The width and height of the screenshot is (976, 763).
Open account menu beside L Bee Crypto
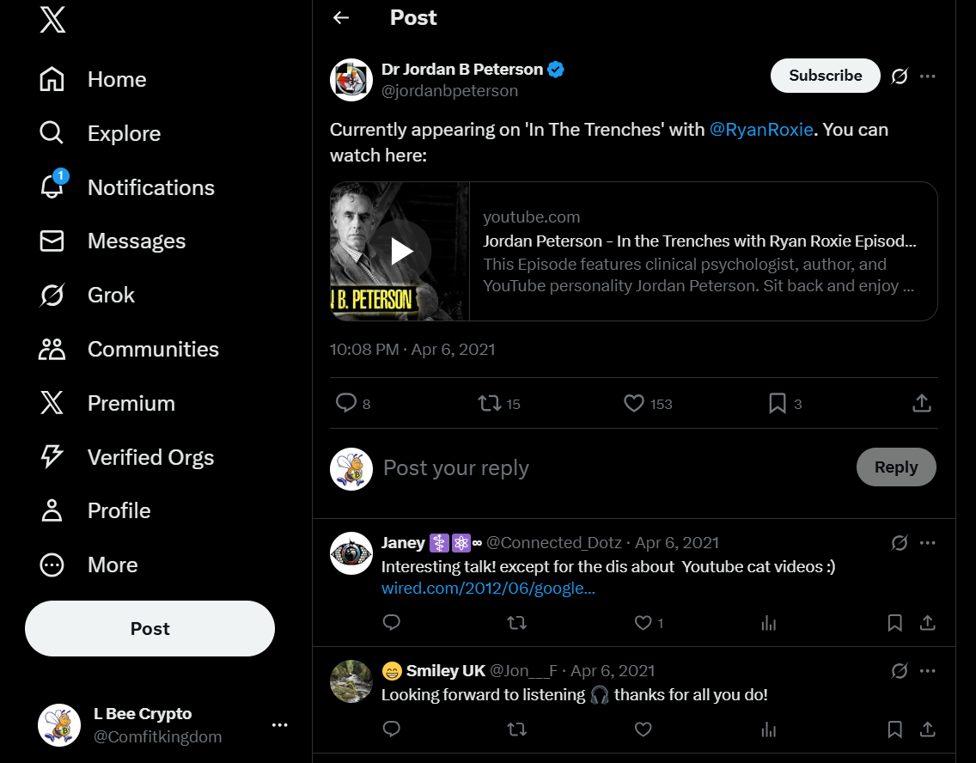pyautogui.click(x=279, y=725)
